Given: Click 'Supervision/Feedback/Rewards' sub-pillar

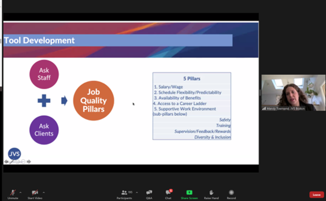Looking at the screenshot, I should point(202,132).
